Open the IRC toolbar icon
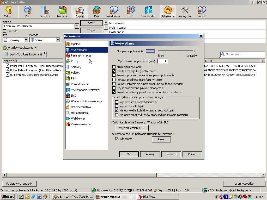The width and height of the screenshot is (267, 200). (131, 12)
